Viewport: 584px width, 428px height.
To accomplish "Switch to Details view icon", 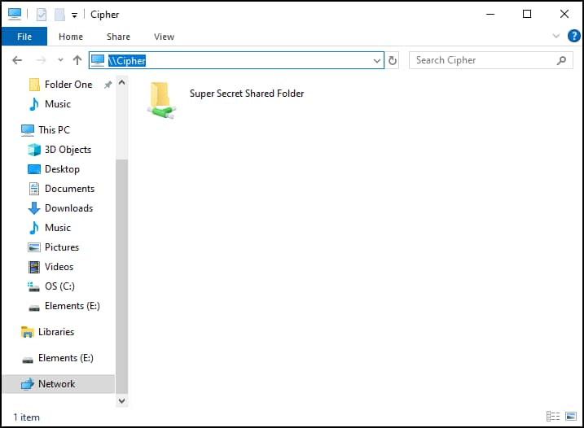I will tap(553, 416).
